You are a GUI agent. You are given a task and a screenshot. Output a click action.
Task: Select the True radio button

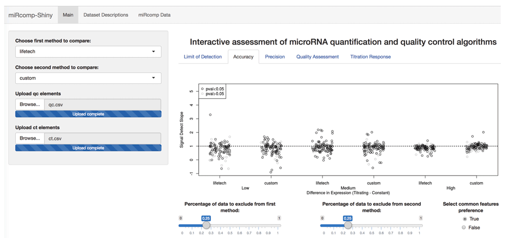(x=464, y=219)
